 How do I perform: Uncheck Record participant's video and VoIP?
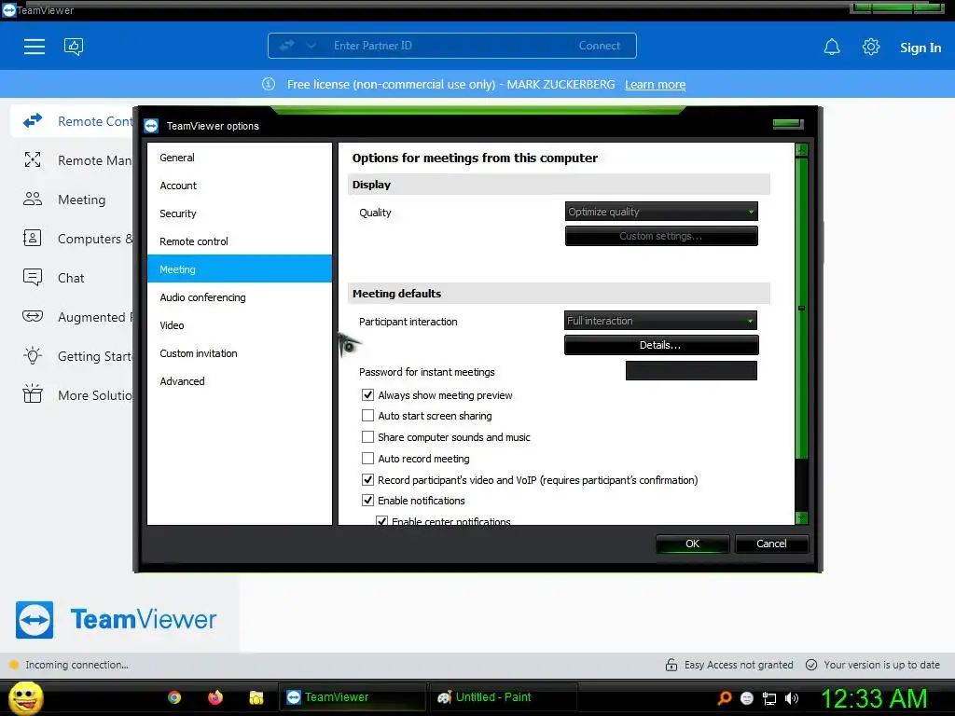[x=367, y=480]
